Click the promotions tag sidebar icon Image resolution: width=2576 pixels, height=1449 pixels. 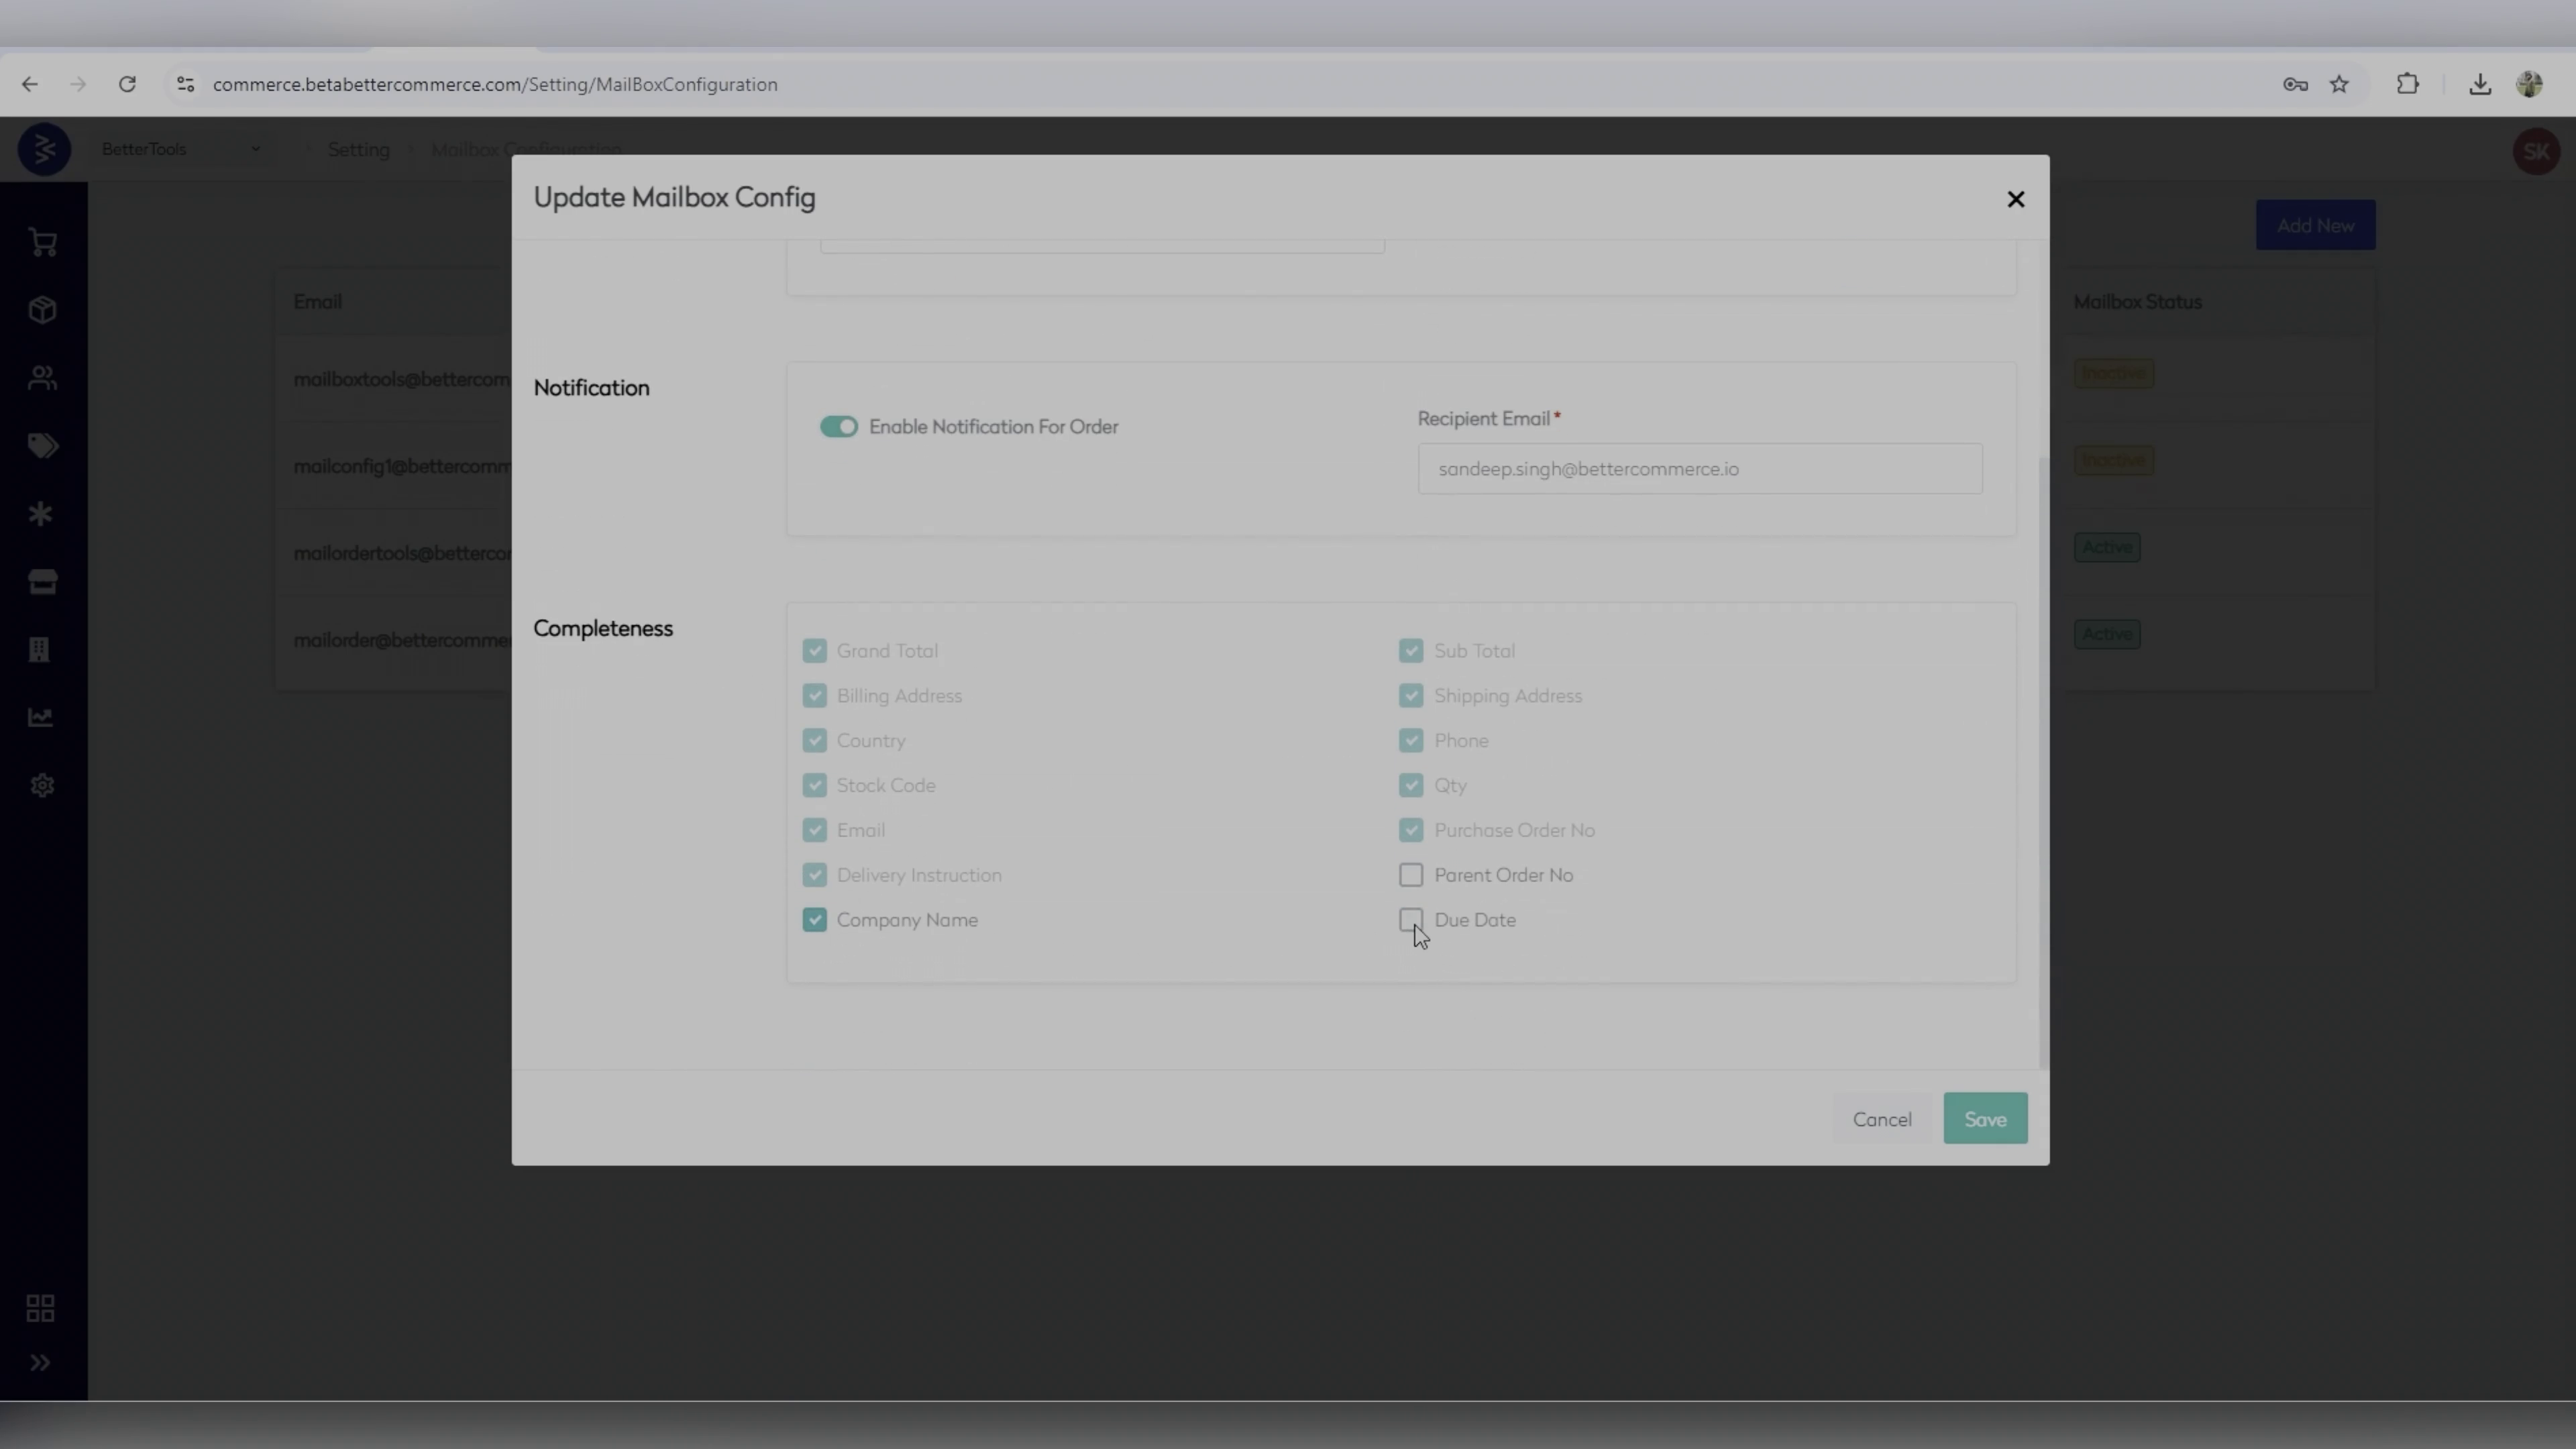42,446
